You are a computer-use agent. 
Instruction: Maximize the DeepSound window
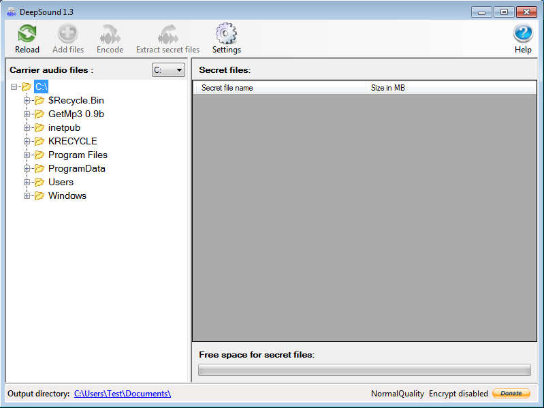coord(504,12)
